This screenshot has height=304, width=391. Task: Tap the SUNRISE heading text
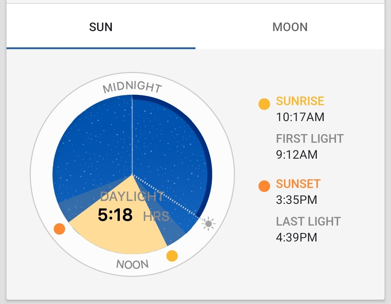tap(300, 101)
